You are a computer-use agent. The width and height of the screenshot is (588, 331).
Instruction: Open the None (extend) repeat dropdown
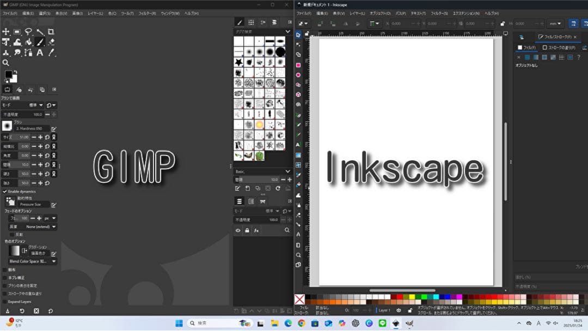click(x=41, y=226)
